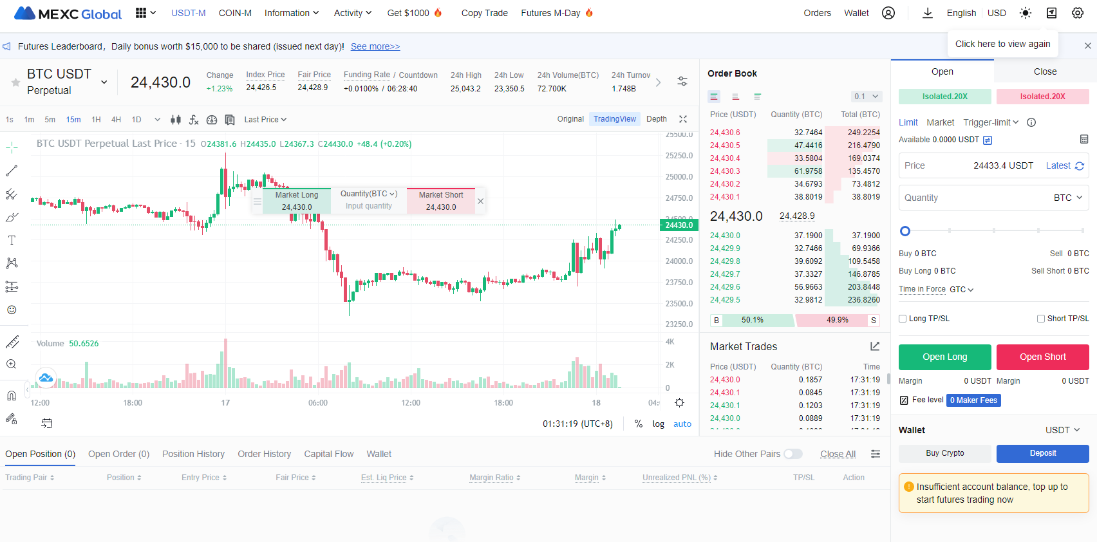1097x542 pixels.
Task: Select text annotation tool
Action: tap(12, 240)
